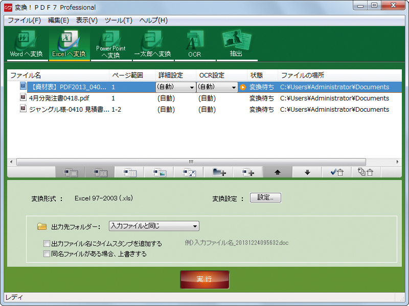Image resolution: width=409 pixels, height=306 pixels.
Task: Click the PDF icon of 【資材表】PDF2013 file
Action: (x=23, y=86)
